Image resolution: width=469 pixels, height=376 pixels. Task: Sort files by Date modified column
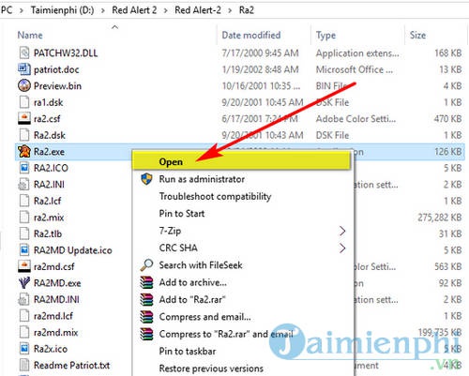tap(251, 35)
